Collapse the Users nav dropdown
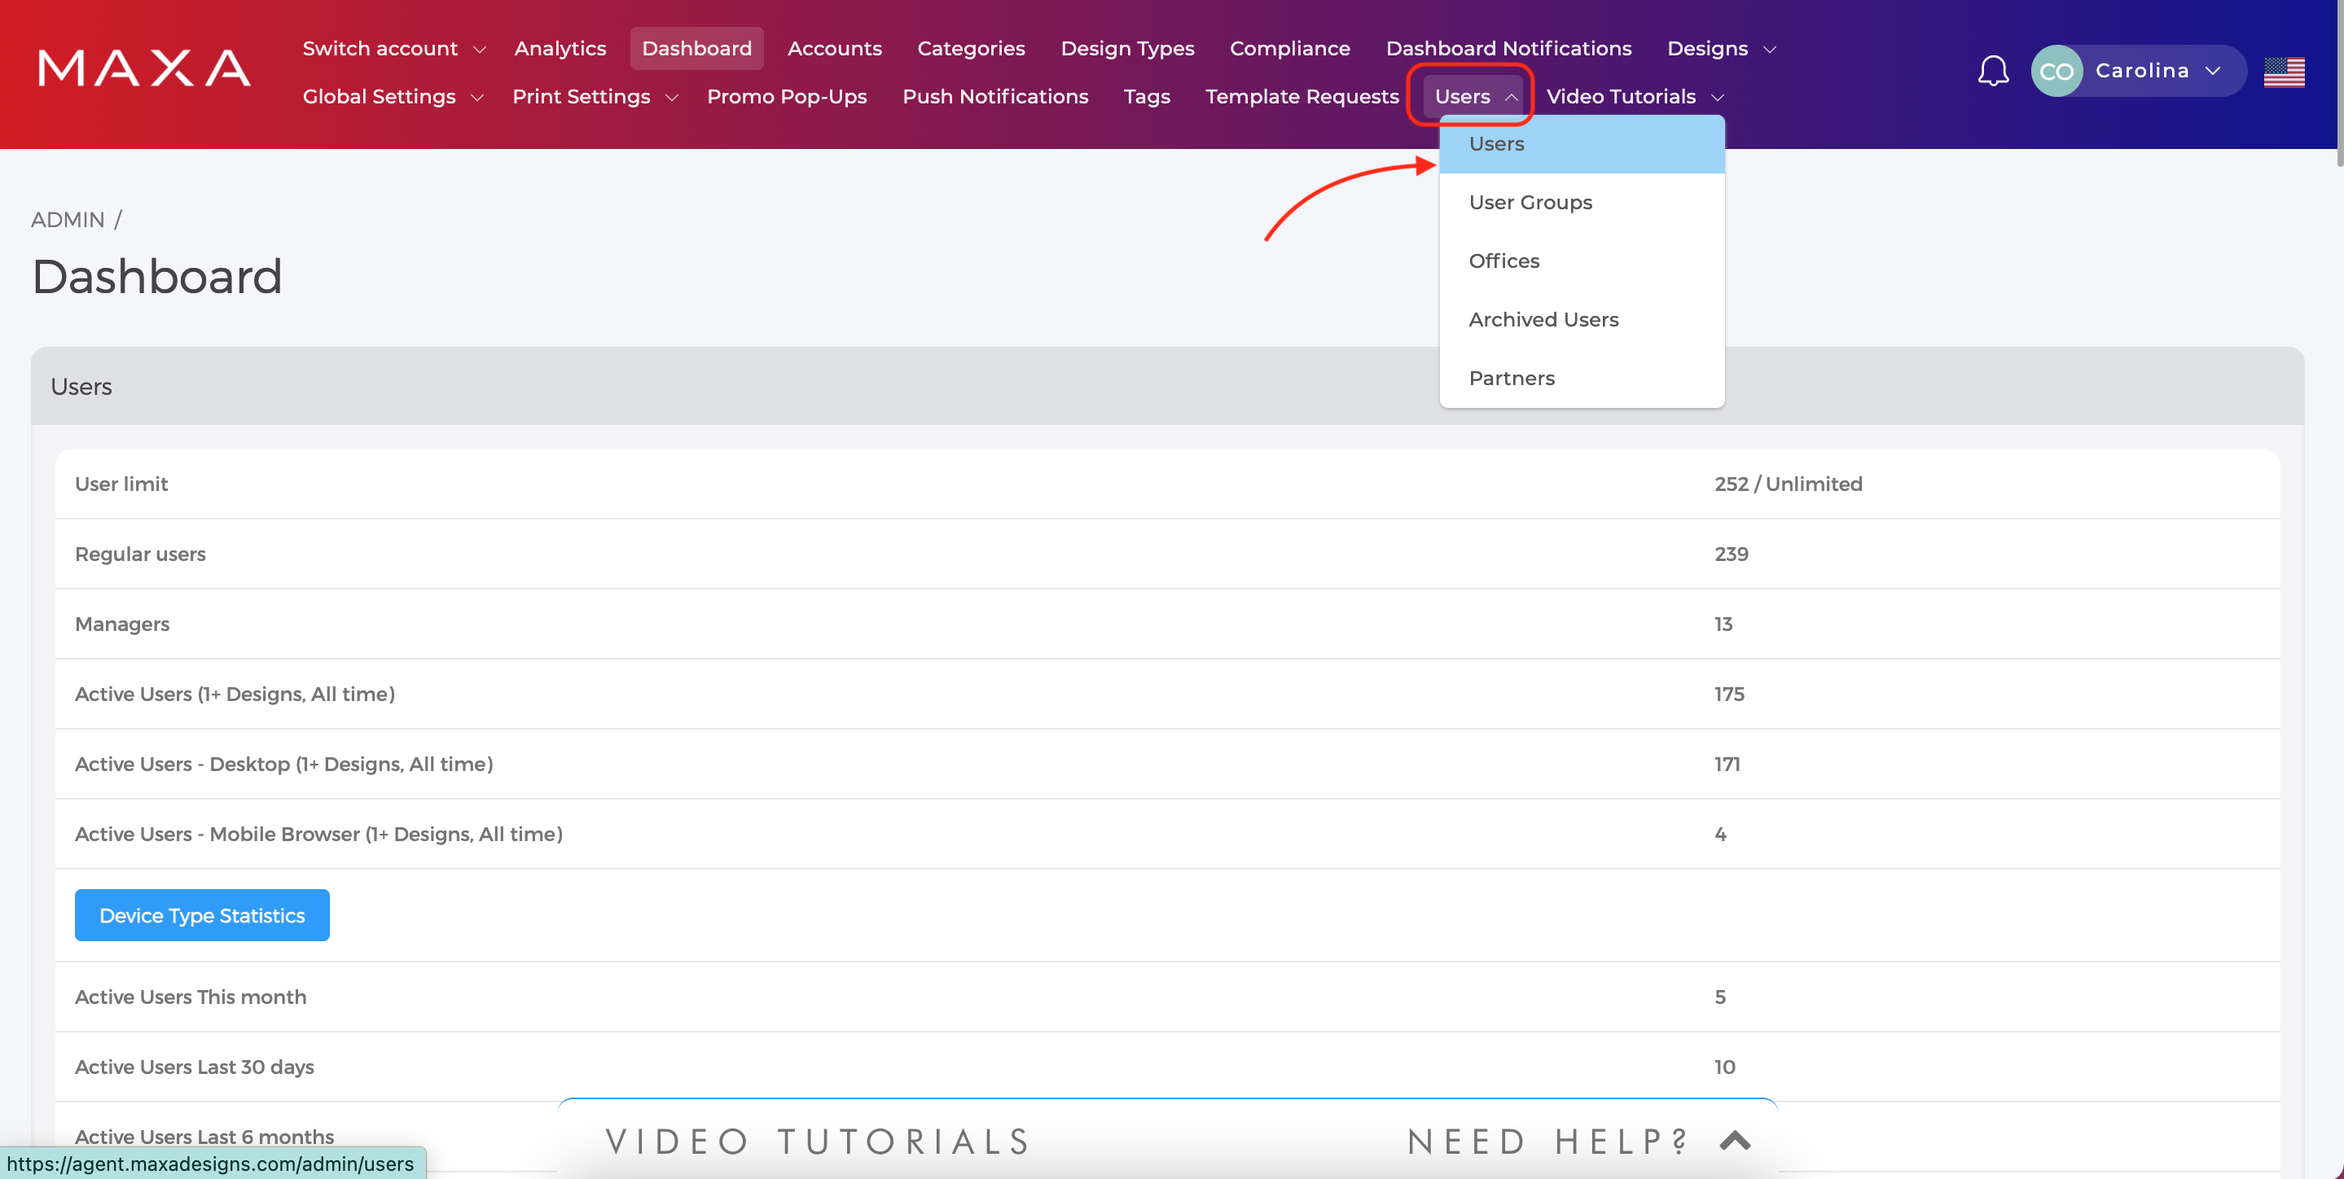Image resolution: width=2344 pixels, height=1179 pixels. click(x=1475, y=96)
